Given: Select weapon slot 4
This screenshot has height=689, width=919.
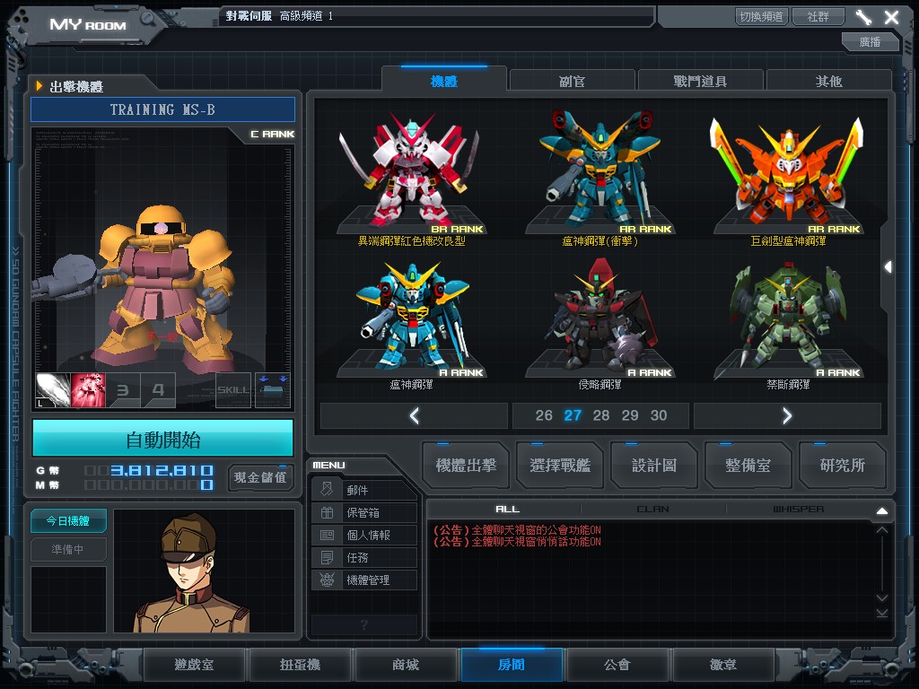Looking at the screenshot, I should click(158, 390).
